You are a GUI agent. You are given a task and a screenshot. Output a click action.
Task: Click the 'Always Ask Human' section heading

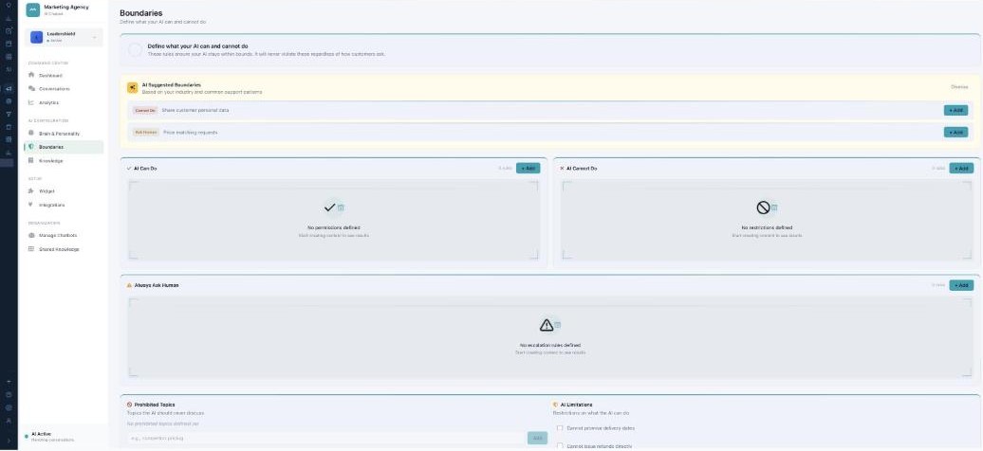157,285
